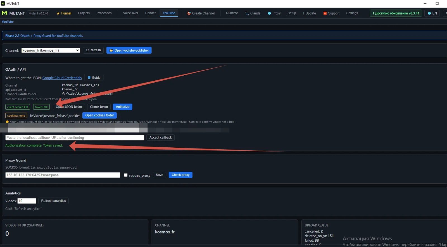The width and height of the screenshot is (447, 247).
Task: Click the kosmos_fr value in the CHANNEL card
Action: [165, 232]
